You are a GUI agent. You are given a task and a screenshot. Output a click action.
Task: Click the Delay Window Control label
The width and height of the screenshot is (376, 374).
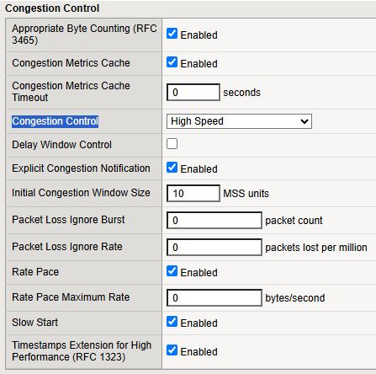(61, 145)
